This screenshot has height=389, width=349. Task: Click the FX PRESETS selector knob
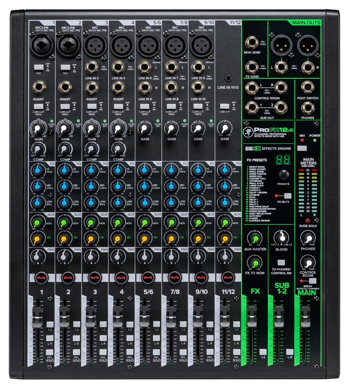pyautogui.click(x=284, y=175)
